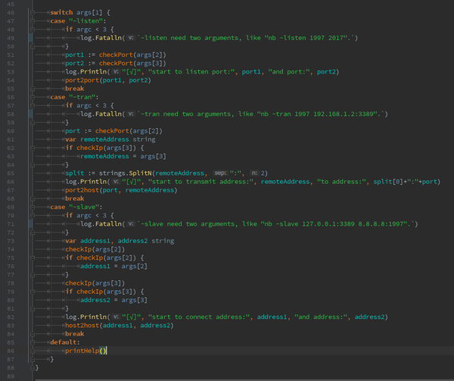
Task: Collapse the default: fold on line 85
Action: pyautogui.click(x=33, y=342)
